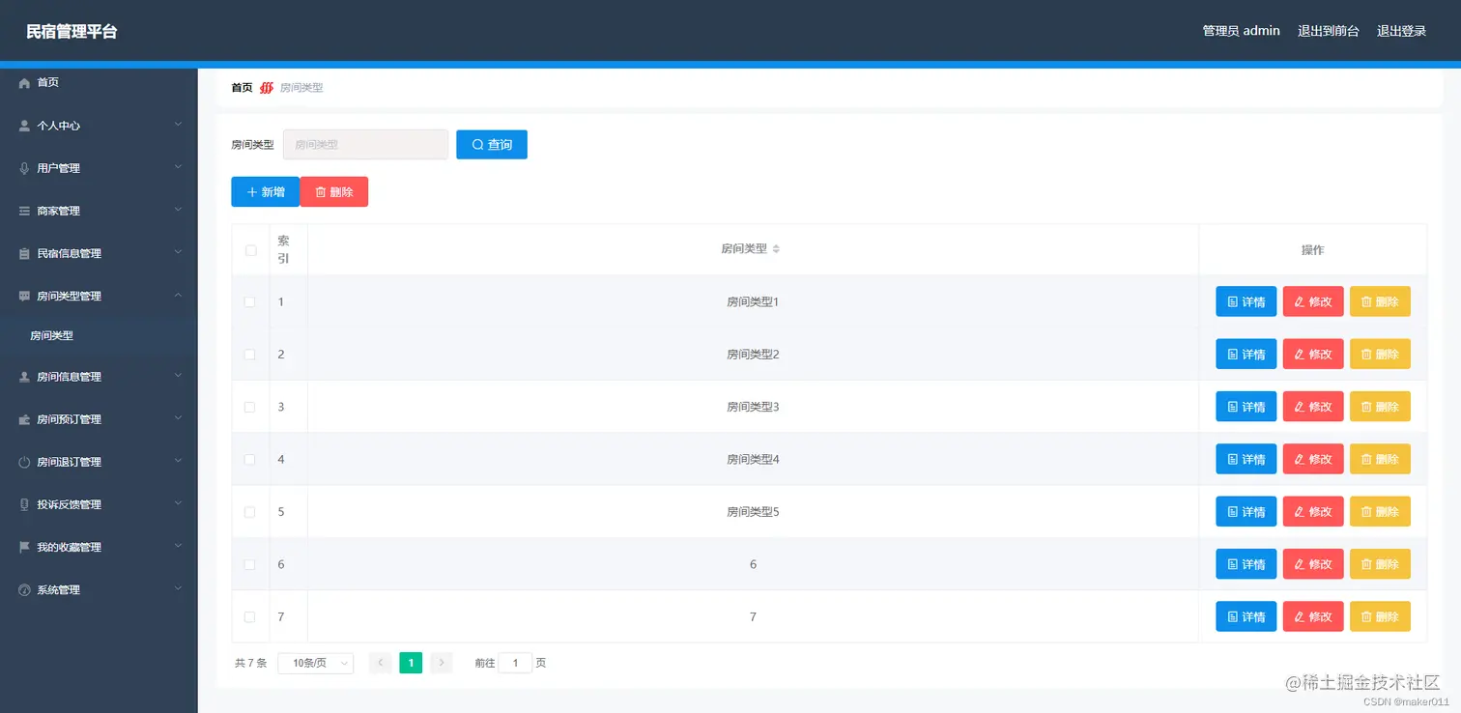Viewport: 1461px width, 713px height.
Task: Click the phone icon beside 投诉反馈管理
Action: click(25, 504)
